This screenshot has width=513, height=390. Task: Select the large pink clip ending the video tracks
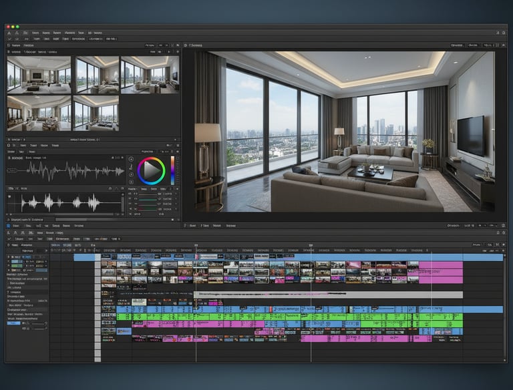[441, 272]
